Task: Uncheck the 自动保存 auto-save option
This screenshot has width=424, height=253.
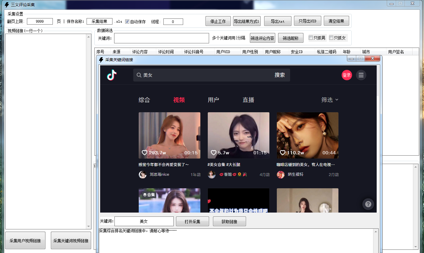Action: point(126,21)
